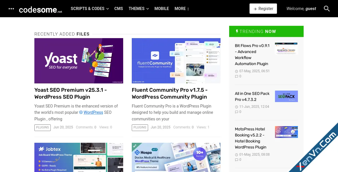Click the Fluent Community banner image
The width and height of the screenshot is (338, 172).
tap(176, 61)
